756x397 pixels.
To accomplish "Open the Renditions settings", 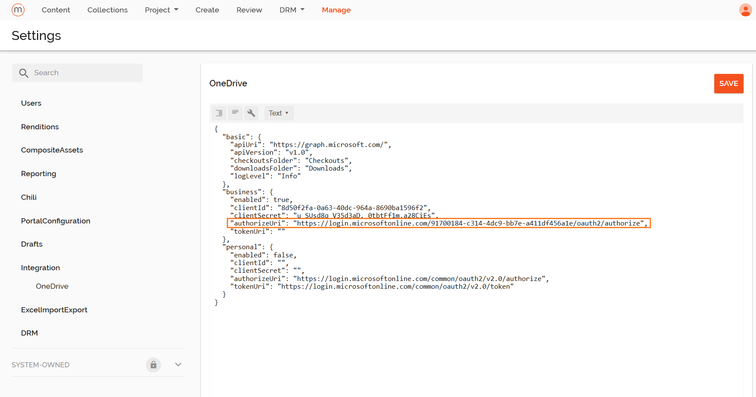I will click(40, 127).
